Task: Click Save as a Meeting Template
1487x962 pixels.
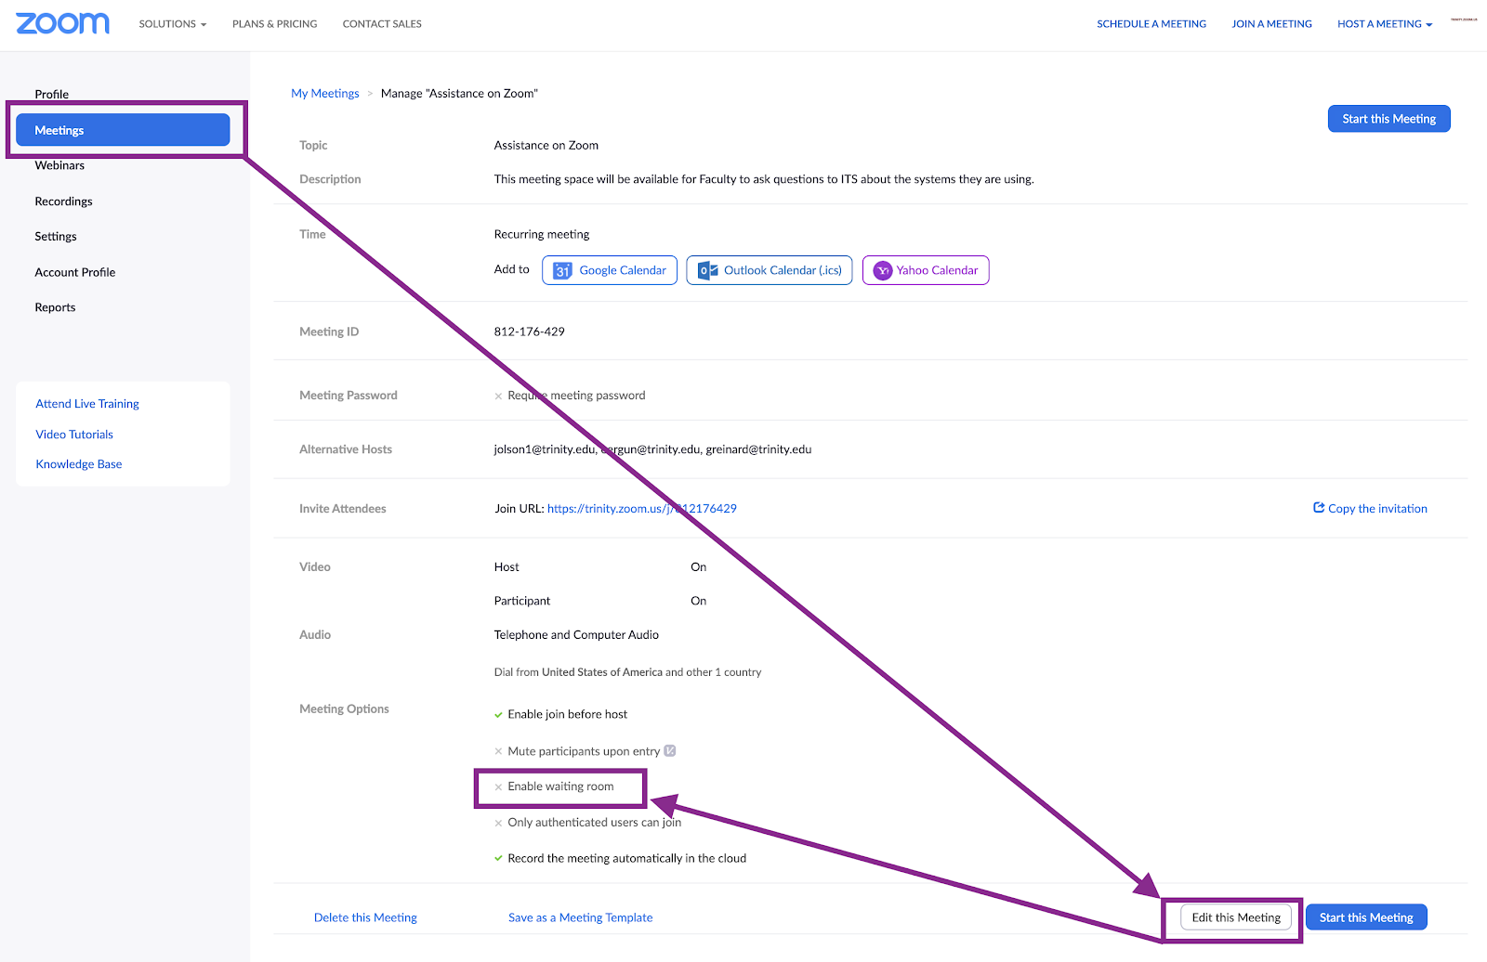Action: click(580, 917)
